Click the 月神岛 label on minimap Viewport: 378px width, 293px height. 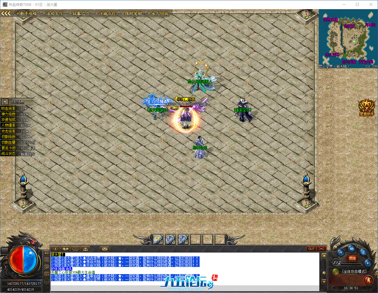(370, 25)
